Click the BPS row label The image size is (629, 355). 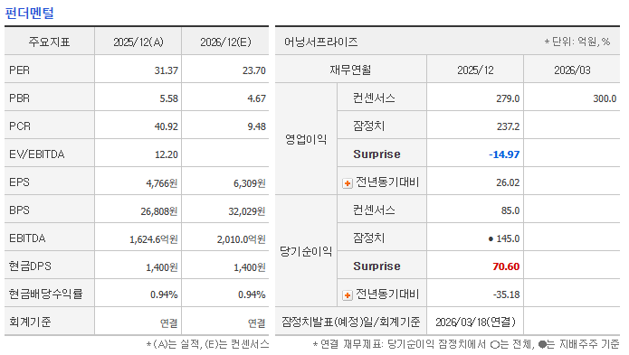click(x=19, y=210)
